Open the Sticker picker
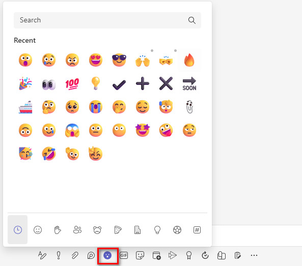The height and width of the screenshot is (266, 302). pos(140,255)
